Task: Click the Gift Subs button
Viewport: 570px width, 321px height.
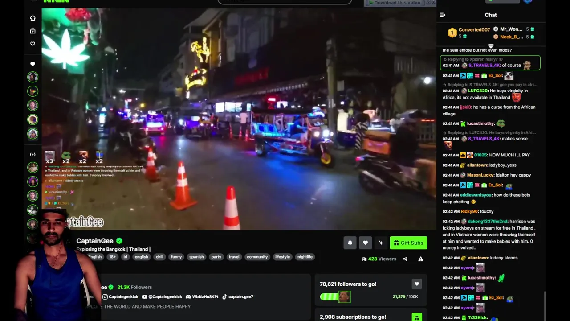Action: coord(408,243)
